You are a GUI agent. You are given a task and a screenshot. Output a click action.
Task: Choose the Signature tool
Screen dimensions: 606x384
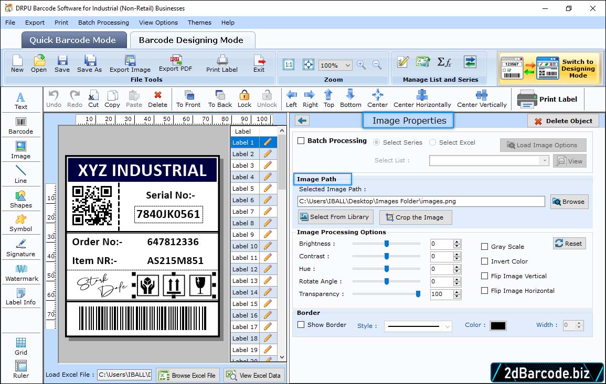(x=21, y=248)
